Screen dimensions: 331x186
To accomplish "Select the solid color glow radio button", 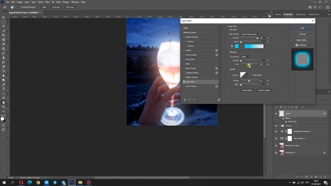I will tap(232, 46).
